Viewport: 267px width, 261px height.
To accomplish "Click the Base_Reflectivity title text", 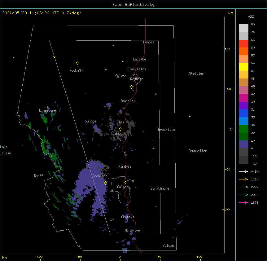I will 133,5.
